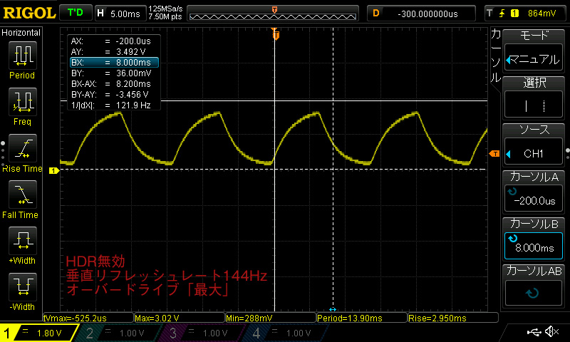Click the yellow channel 1 ground marker
Viewport: 570px width, 342px height.
(x=54, y=170)
